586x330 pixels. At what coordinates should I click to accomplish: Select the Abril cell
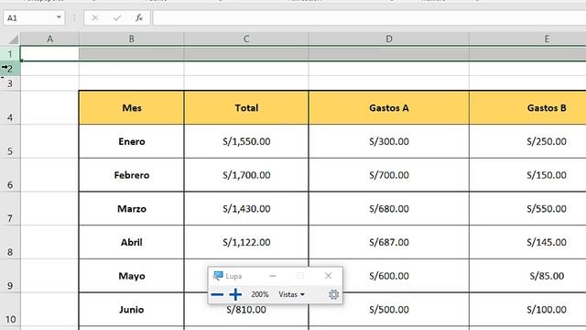coord(132,242)
